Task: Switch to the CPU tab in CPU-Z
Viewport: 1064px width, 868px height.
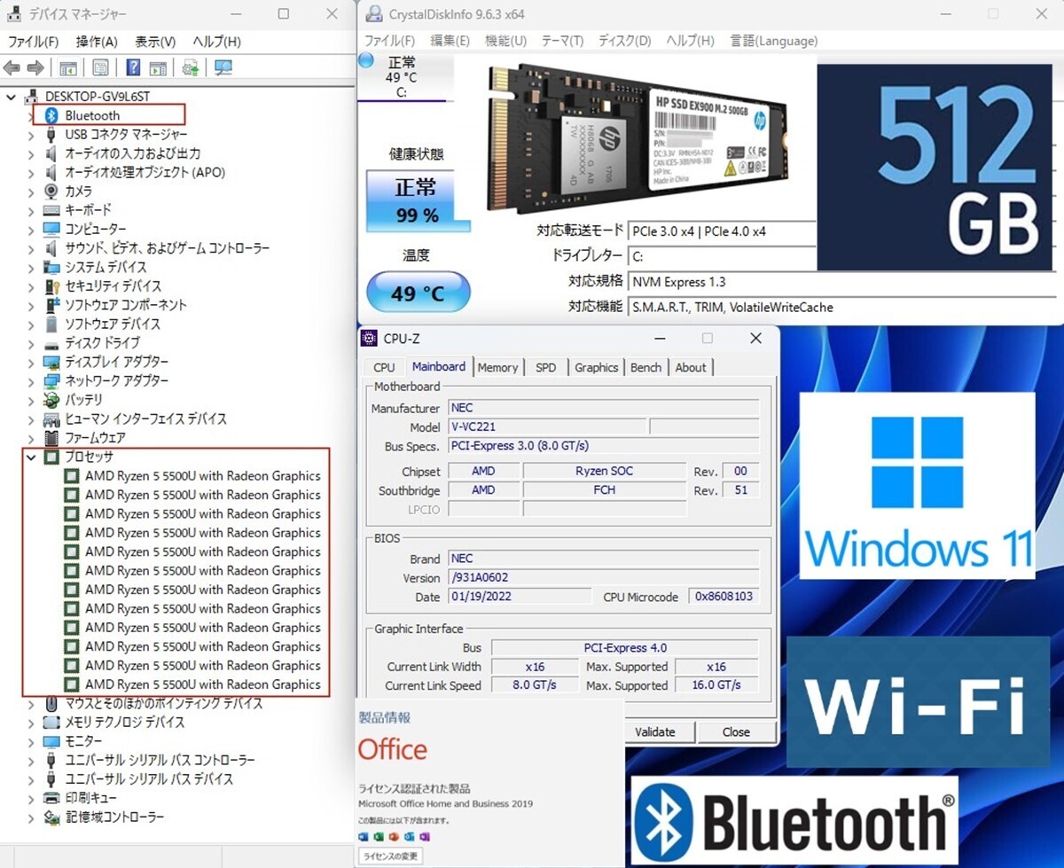Action: point(384,367)
